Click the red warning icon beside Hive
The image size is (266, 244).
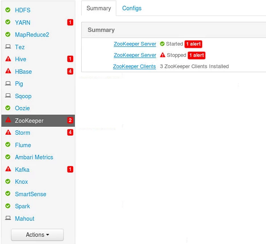8,59
